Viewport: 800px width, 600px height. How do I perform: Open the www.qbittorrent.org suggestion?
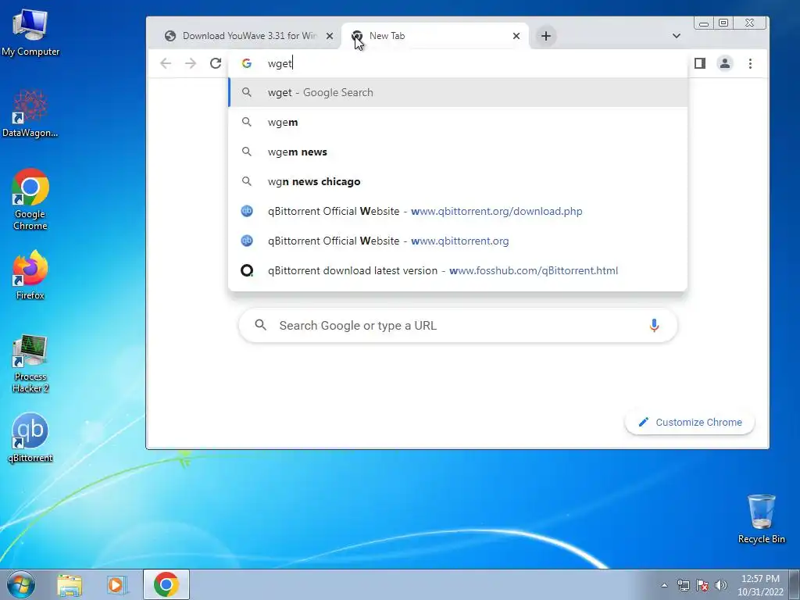[458, 241]
